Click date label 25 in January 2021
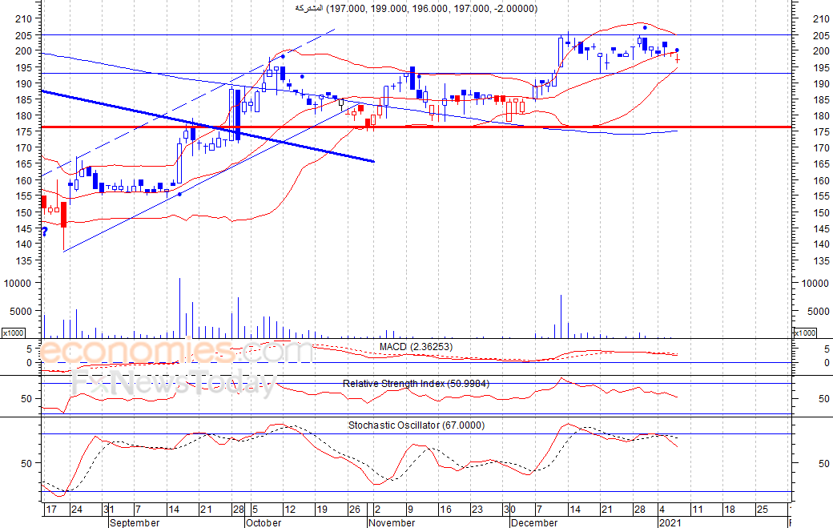The image size is (833, 528). click(x=763, y=510)
